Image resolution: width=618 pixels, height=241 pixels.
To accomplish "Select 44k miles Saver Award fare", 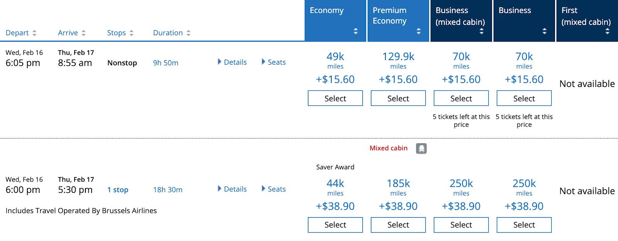I will tap(335, 225).
